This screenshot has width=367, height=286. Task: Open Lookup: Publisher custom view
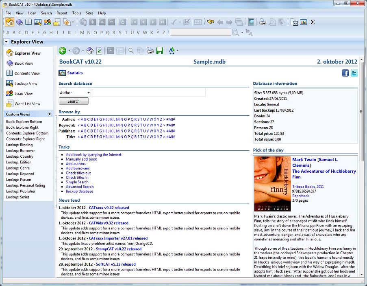point(21,191)
